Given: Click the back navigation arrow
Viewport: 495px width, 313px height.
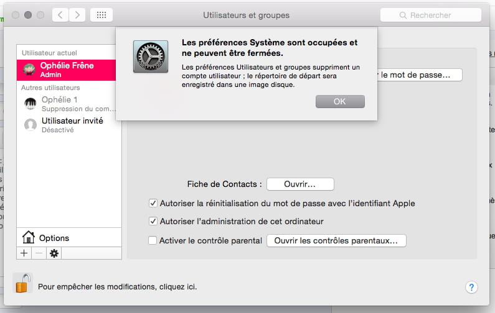Looking at the screenshot, I should (x=60, y=15).
